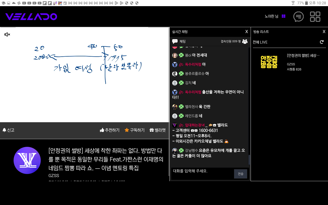Click the GZSS channel name under the title

[x=54, y=176]
